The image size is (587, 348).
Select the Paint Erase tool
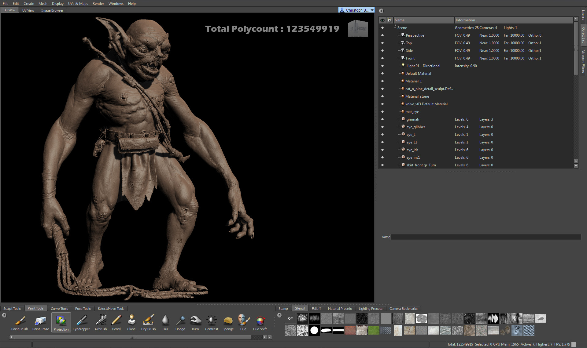click(41, 323)
